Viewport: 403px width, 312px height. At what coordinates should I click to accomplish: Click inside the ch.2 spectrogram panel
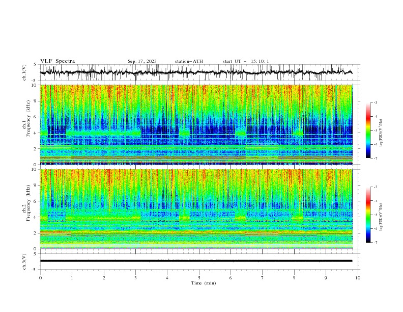pos(196,209)
